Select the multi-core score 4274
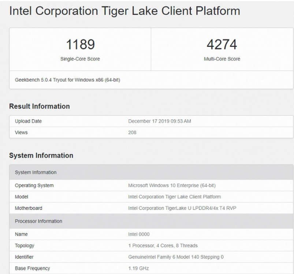Screen dimensions: 294x274 [222, 45]
